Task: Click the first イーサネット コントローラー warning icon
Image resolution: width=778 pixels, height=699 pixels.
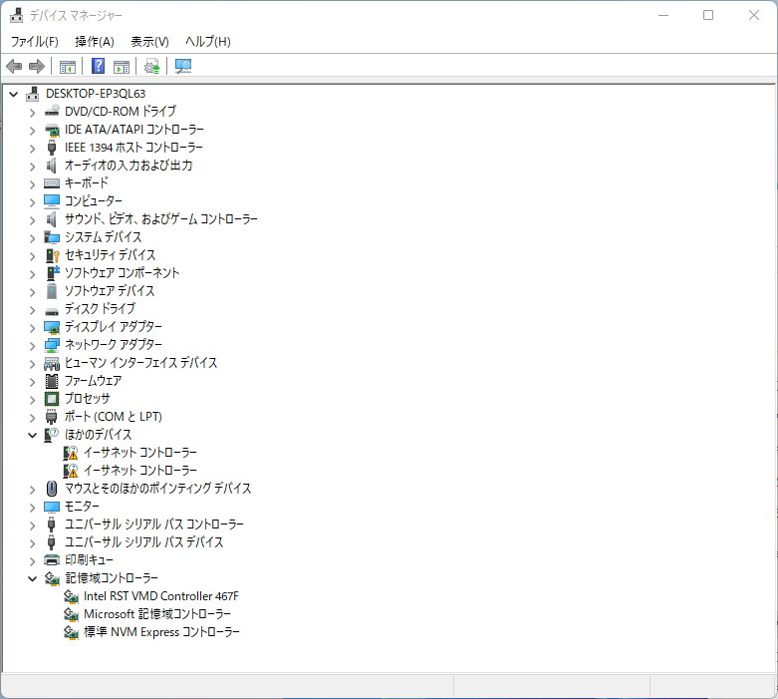Action: pyautogui.click(x=71, y=453)
